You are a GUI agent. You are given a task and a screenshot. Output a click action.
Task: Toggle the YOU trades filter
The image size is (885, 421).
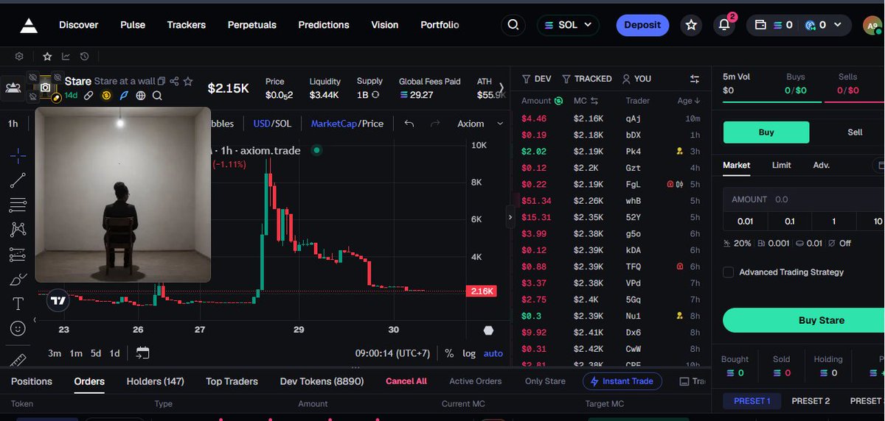(x=636, y=79)
